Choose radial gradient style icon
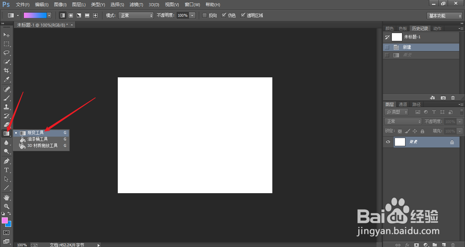The width and height of the screenshot is (465, 247). click(71, 15)
